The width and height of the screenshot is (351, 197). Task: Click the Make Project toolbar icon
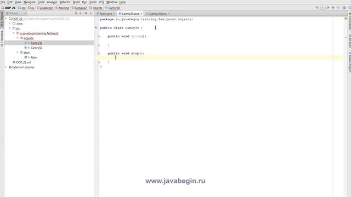[x=317, y=8]
